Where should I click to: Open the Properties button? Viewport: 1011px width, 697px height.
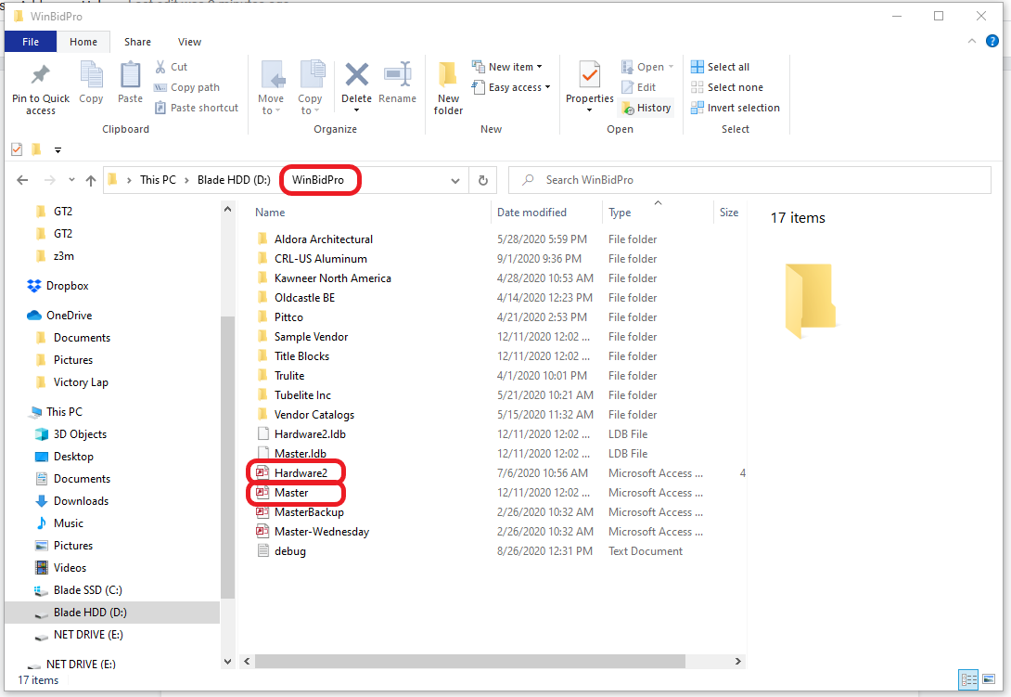click(x=589, y=88)
